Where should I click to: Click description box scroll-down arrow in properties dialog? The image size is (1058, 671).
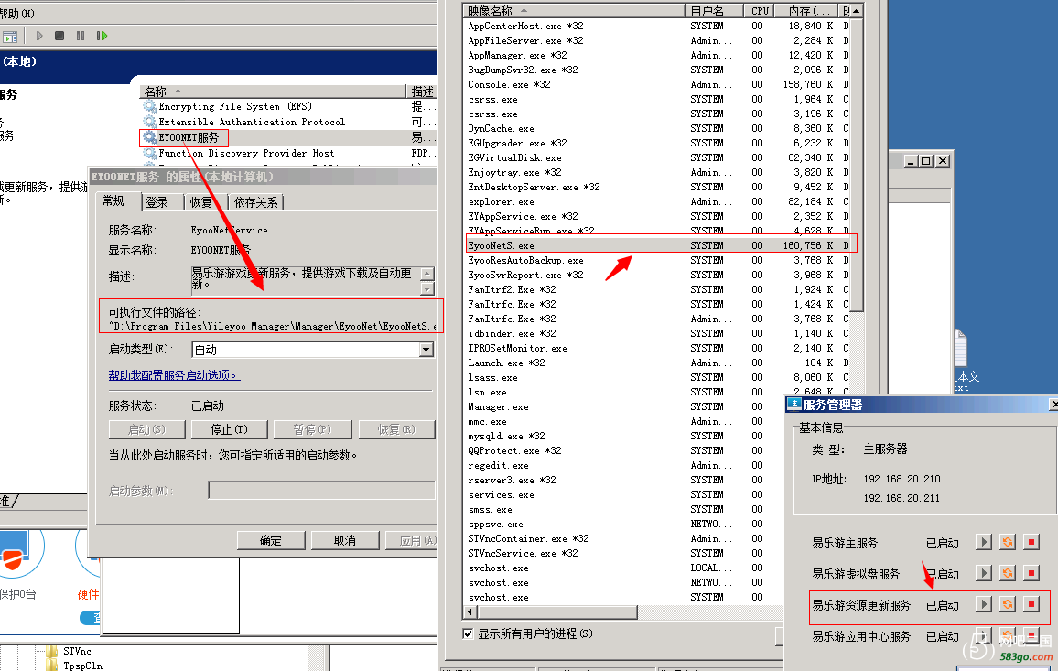[x=427, y=289]
